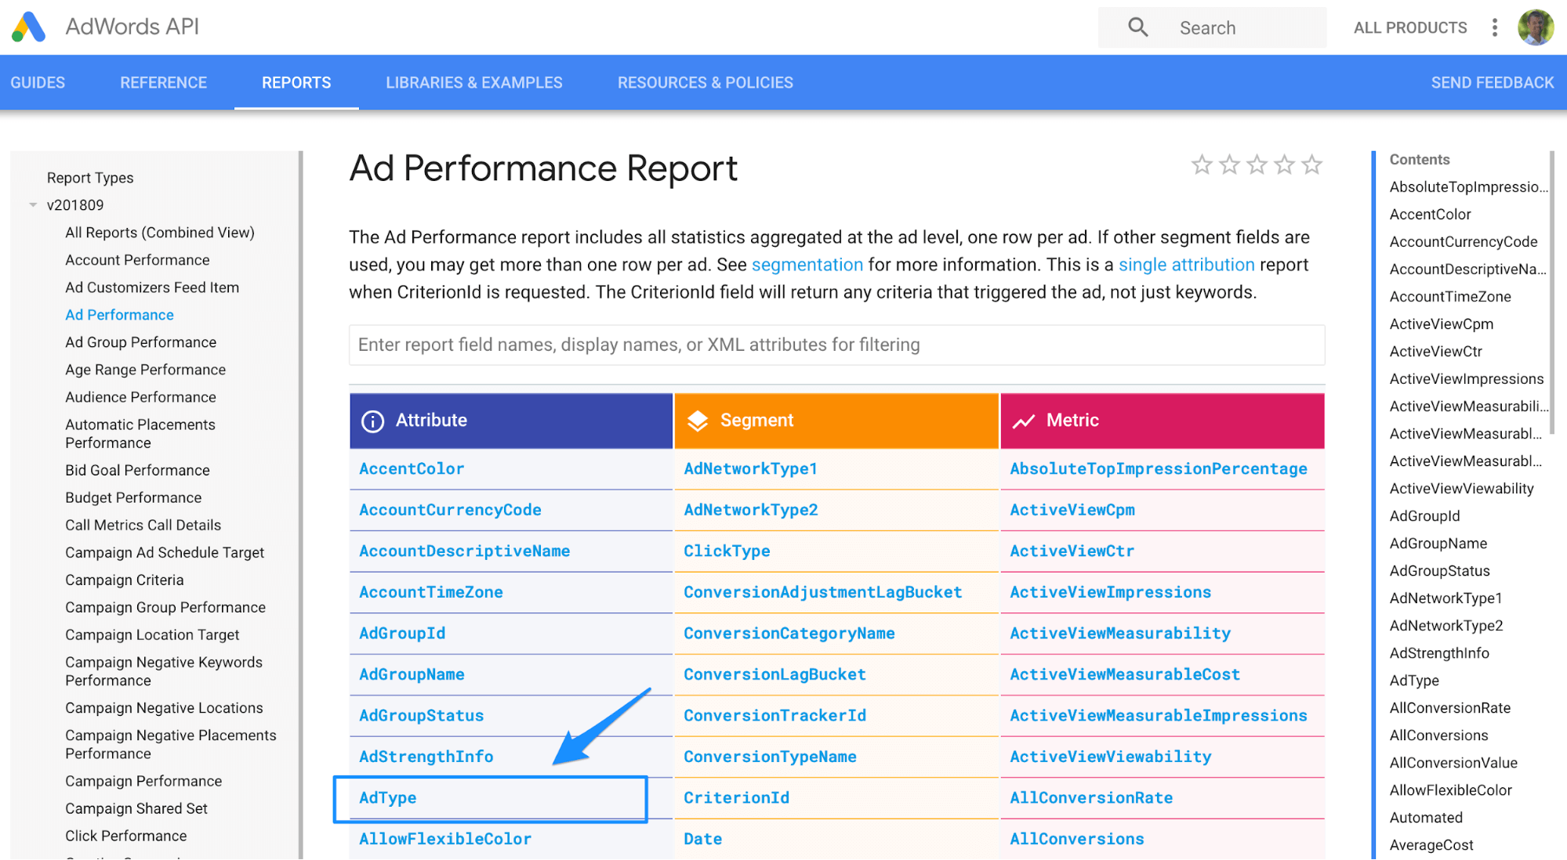Open Campaign Criteria report
This screenshot has height=860, width=1567.
tap(124, 580)
